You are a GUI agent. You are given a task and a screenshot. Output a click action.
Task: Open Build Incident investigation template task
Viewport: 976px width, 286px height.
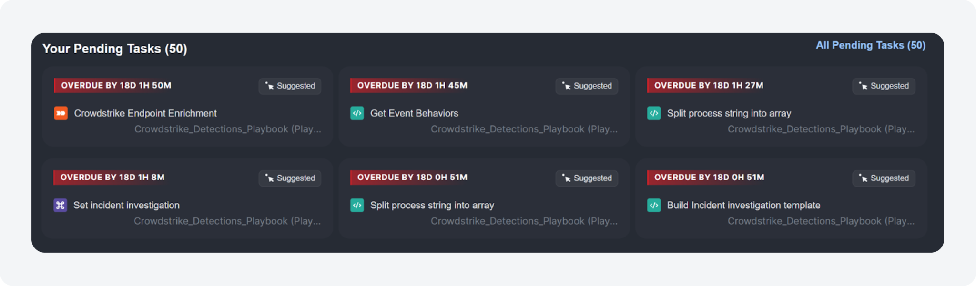pos(743,205)
